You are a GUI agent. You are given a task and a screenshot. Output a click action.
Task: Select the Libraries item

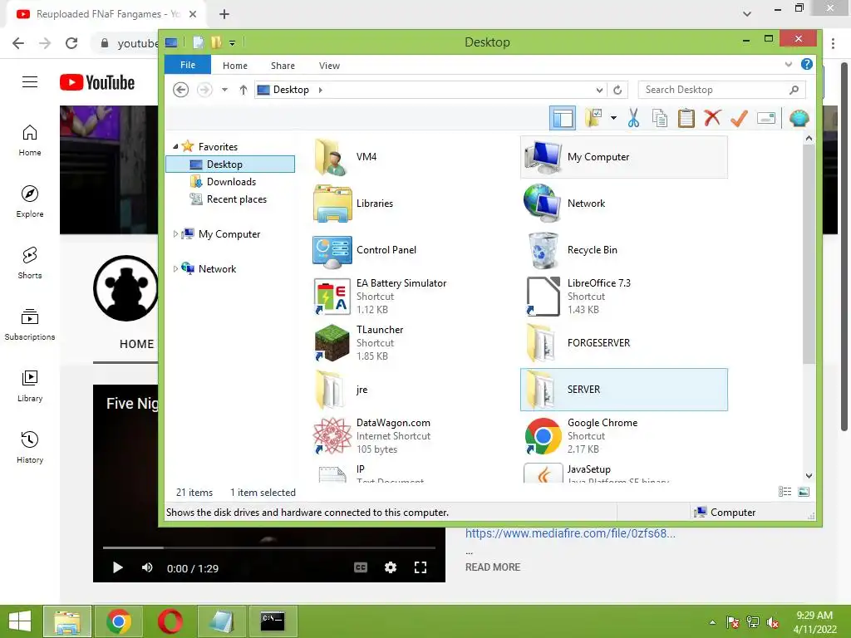point(352,204)
